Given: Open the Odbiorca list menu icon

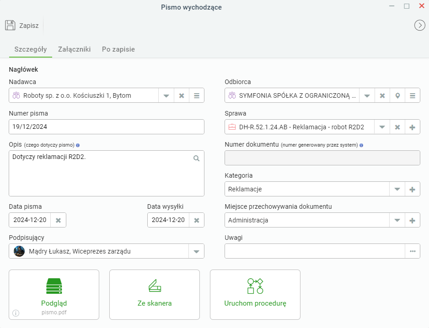Looking at the screenshot, I should pyautogui.click(x=413, y=95).
